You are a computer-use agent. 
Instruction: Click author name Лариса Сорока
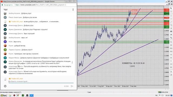pos(15,50)
